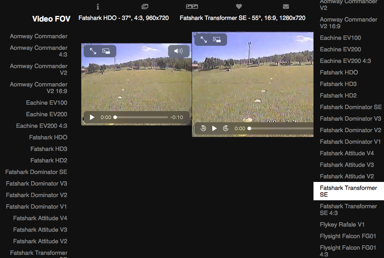The height and width of the screenshot is (258, 384).
Task: Click the Transformer SE video progress slider
Action: click(x=281, y=128)
